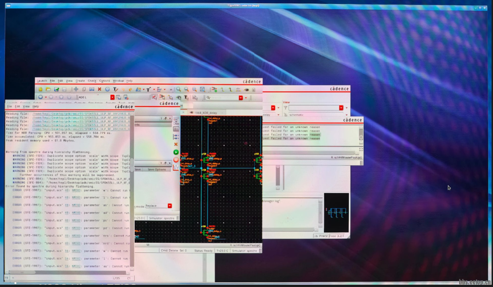
Task: Click the New cellview icon in schematic toolbar
Action: pos(40,89)
